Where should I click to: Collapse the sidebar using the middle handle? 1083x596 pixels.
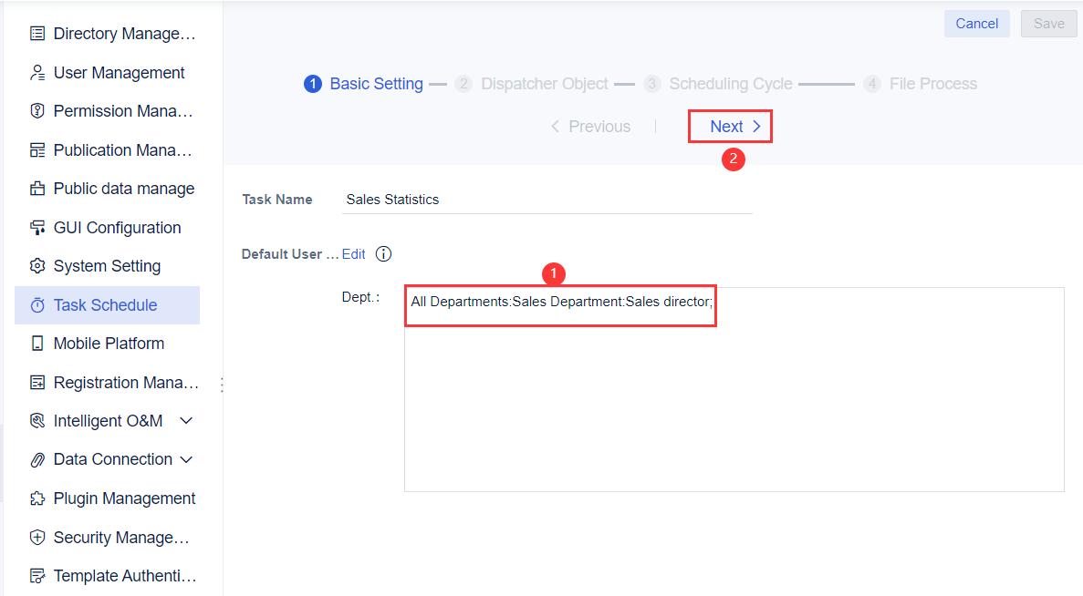click(x=222, y=385)
